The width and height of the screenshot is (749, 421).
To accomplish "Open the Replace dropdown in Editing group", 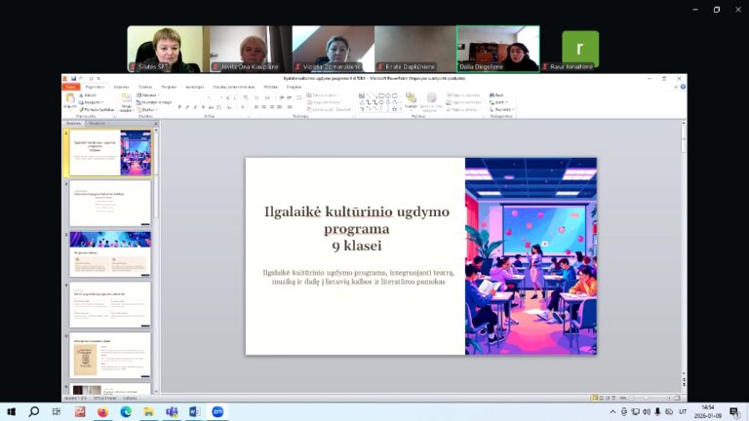I will click(x=497, y=102).
